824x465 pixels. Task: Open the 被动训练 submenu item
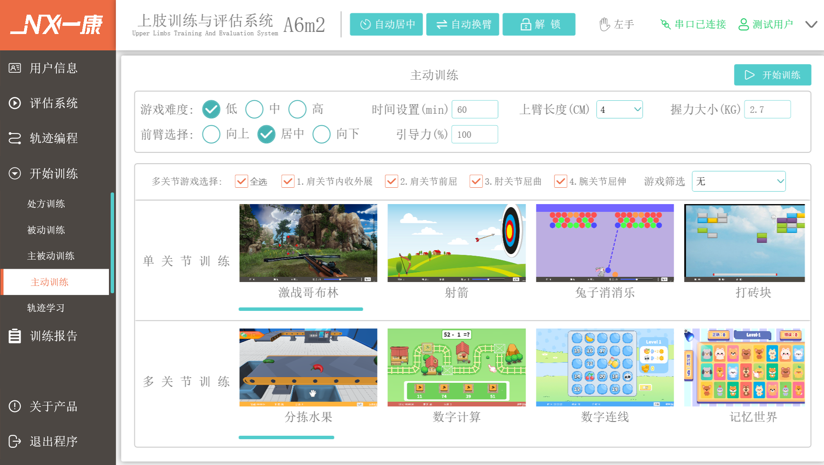pos(46,230)
